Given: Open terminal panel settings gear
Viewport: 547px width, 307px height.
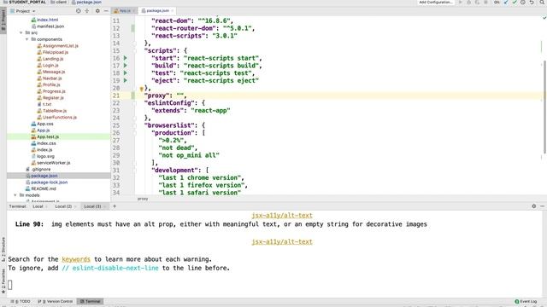Looking at the screenshot, I should [533, 206].
